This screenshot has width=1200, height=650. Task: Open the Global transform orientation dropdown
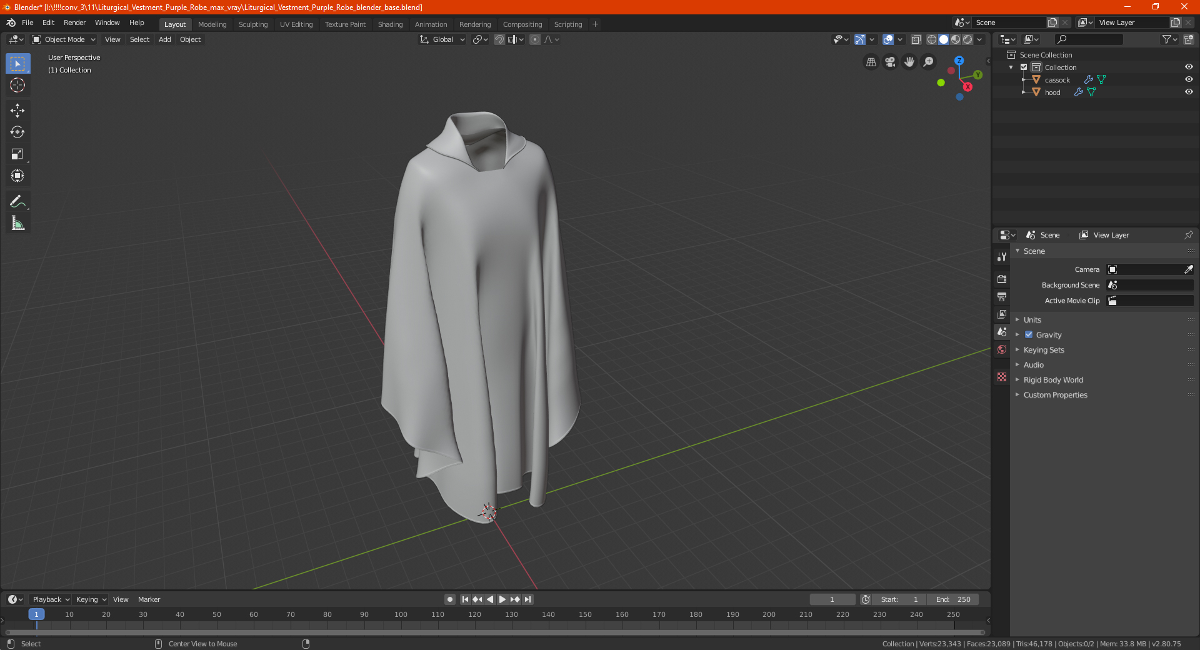(x=442, y=39)
